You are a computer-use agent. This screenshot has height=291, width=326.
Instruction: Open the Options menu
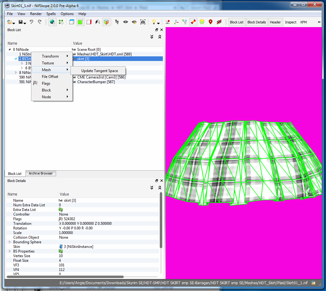tap(67, 14)
